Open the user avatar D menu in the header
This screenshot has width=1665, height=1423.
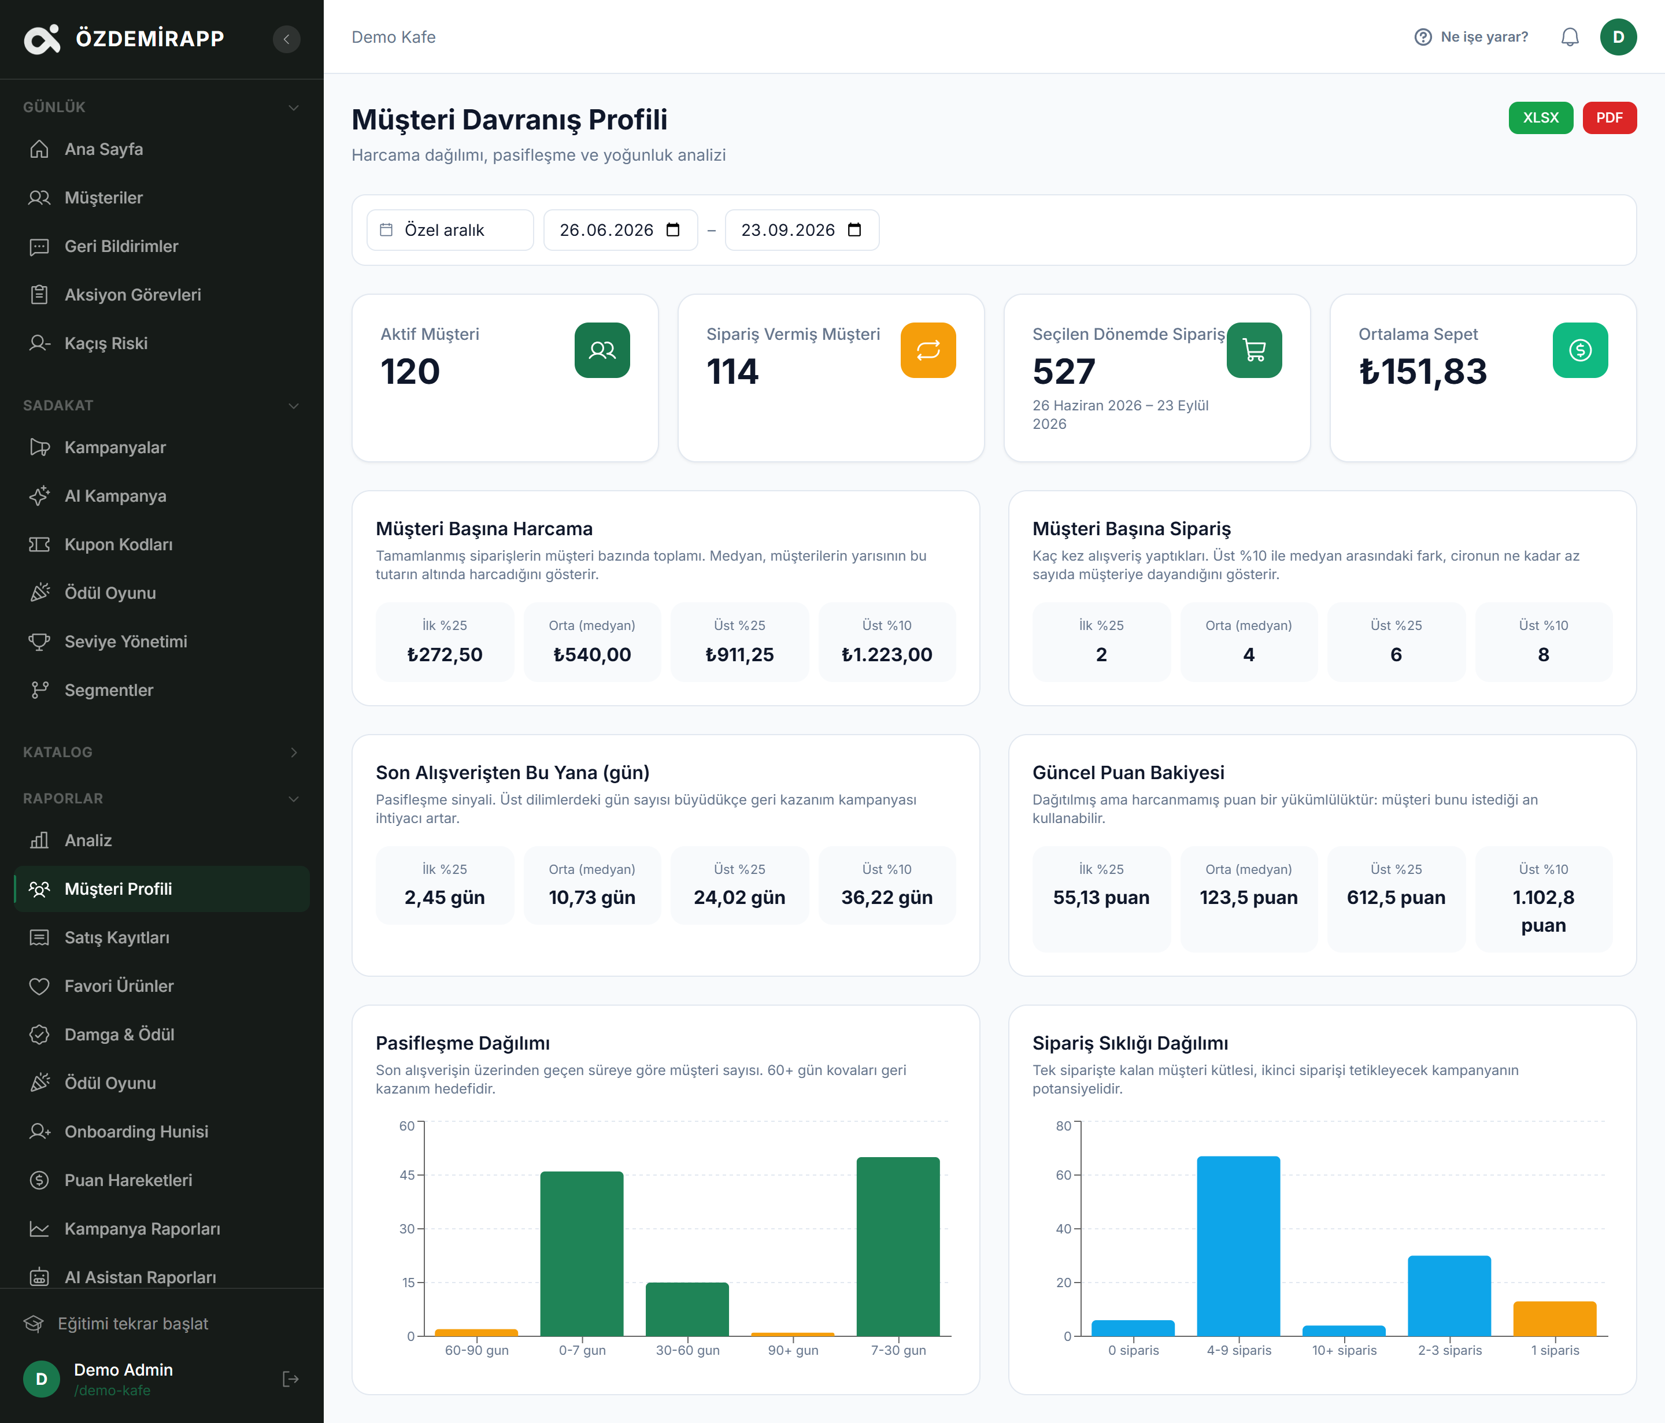click(x=1618, y=37)
